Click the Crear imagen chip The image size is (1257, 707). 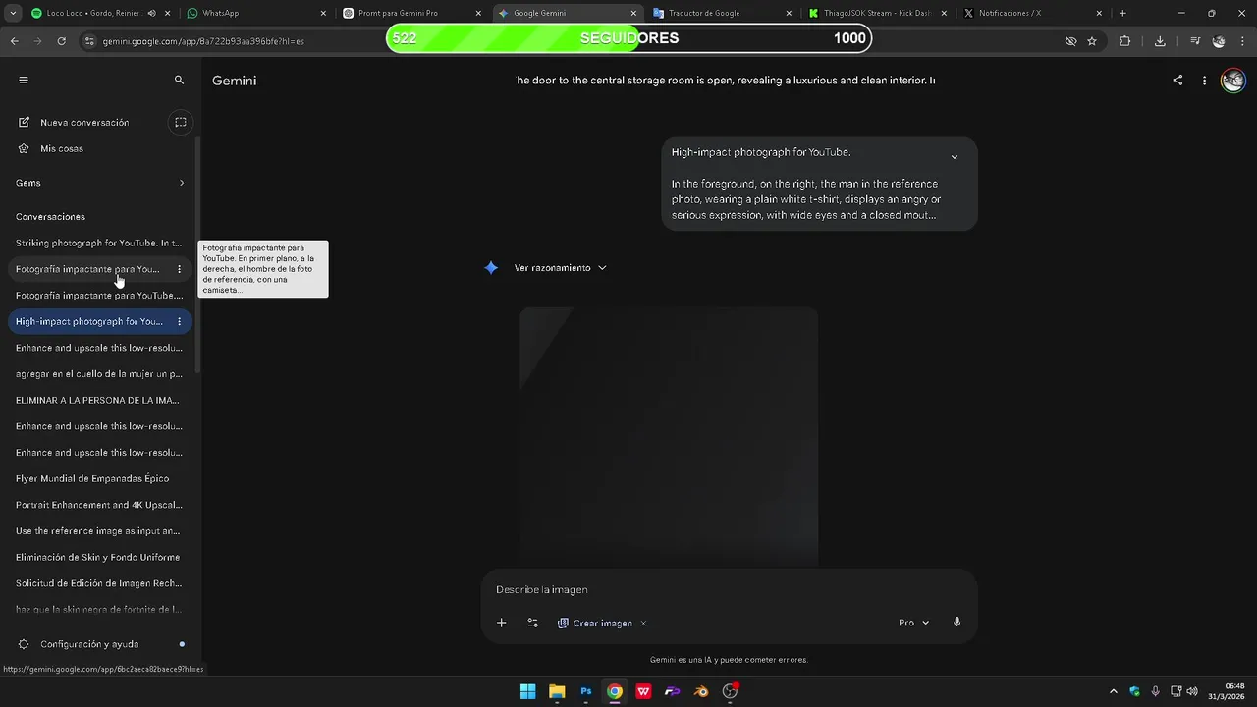click(595, 624)
